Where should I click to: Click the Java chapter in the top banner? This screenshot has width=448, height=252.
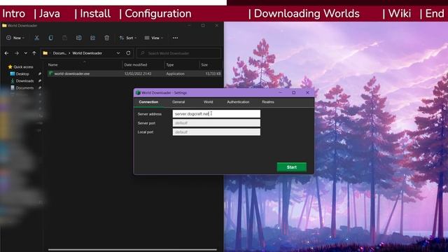(50, 13)
